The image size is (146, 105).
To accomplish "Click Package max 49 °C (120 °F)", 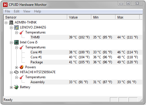I will pos(128,62).
